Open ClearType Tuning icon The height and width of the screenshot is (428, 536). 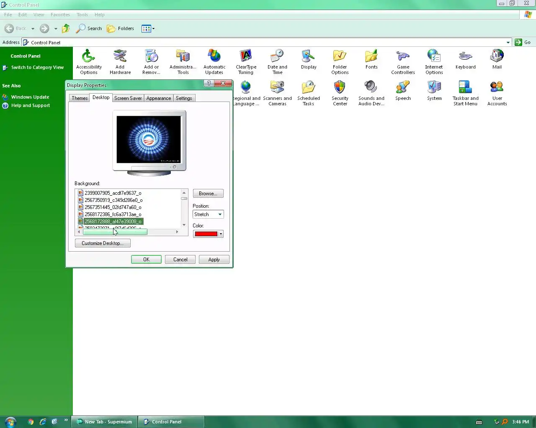click(246, 62)
